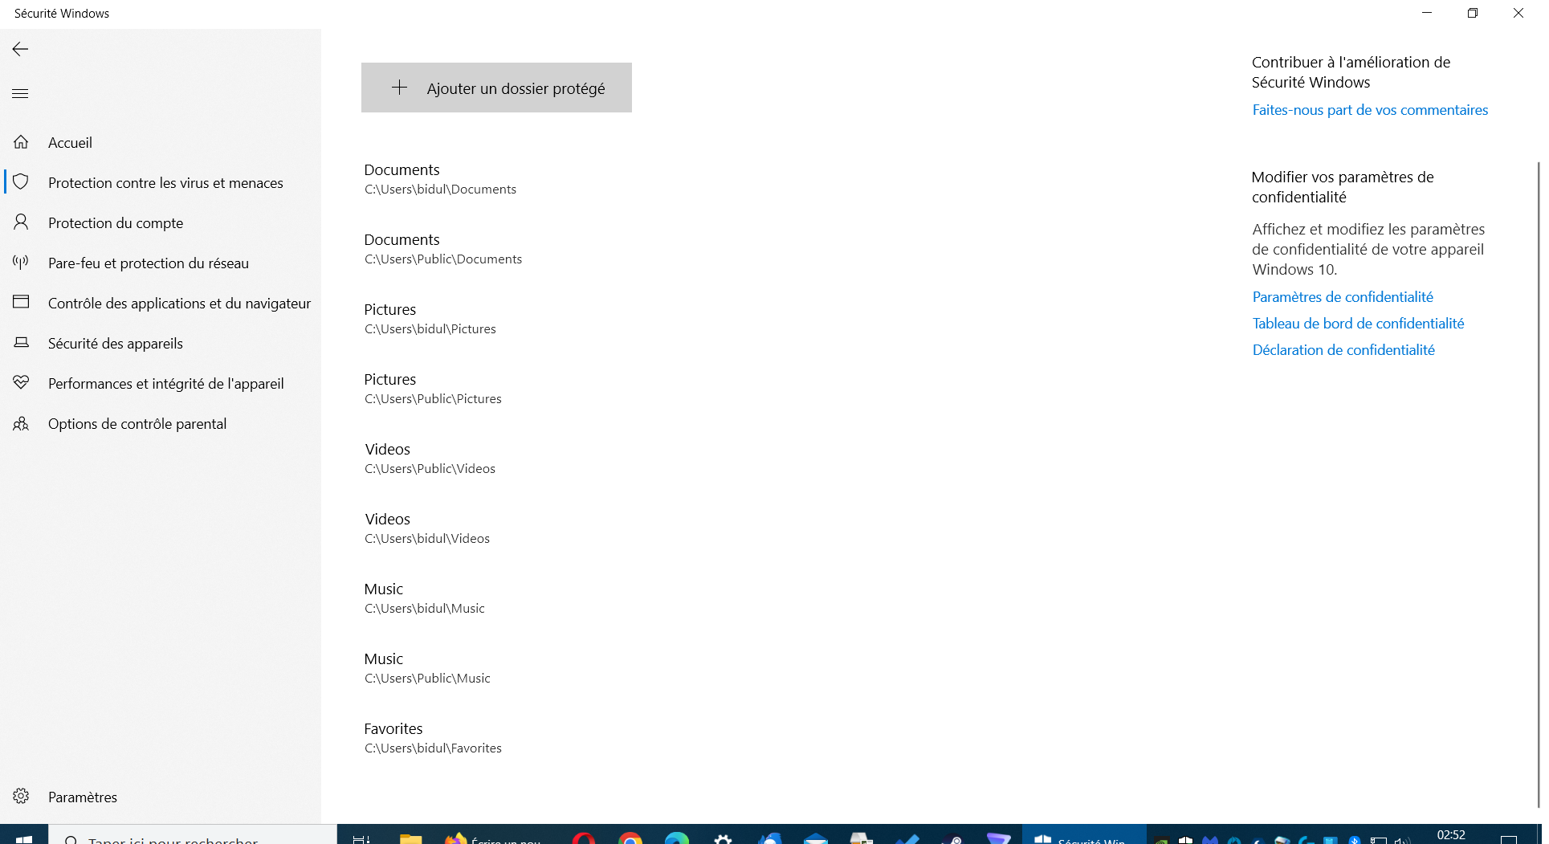Click the plus icon for protected folder
This screenshot has height=844, width=1549.
pos(399,88)
